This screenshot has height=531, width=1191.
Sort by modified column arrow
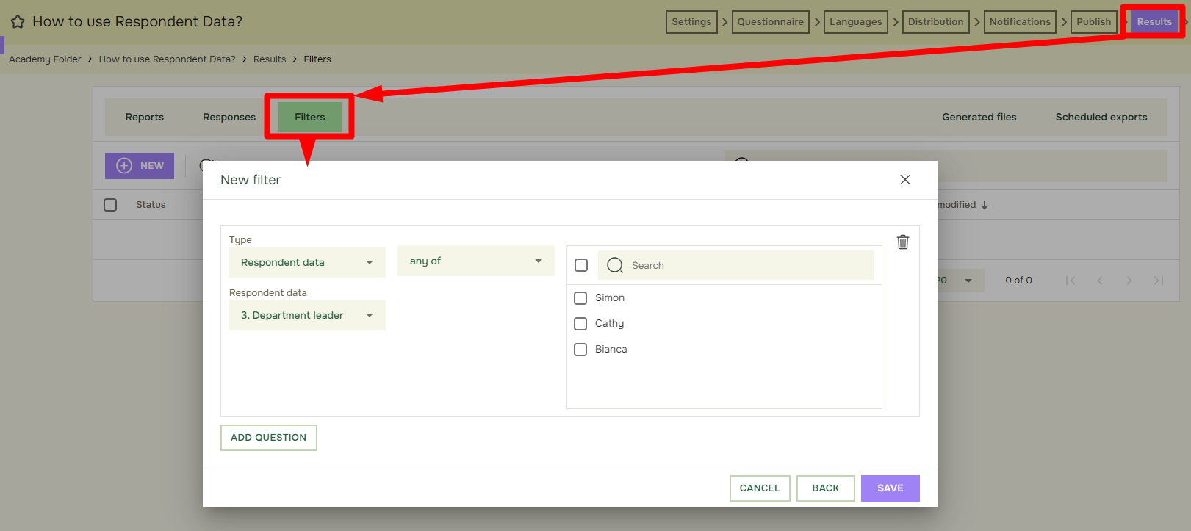(x=985, y=206)
